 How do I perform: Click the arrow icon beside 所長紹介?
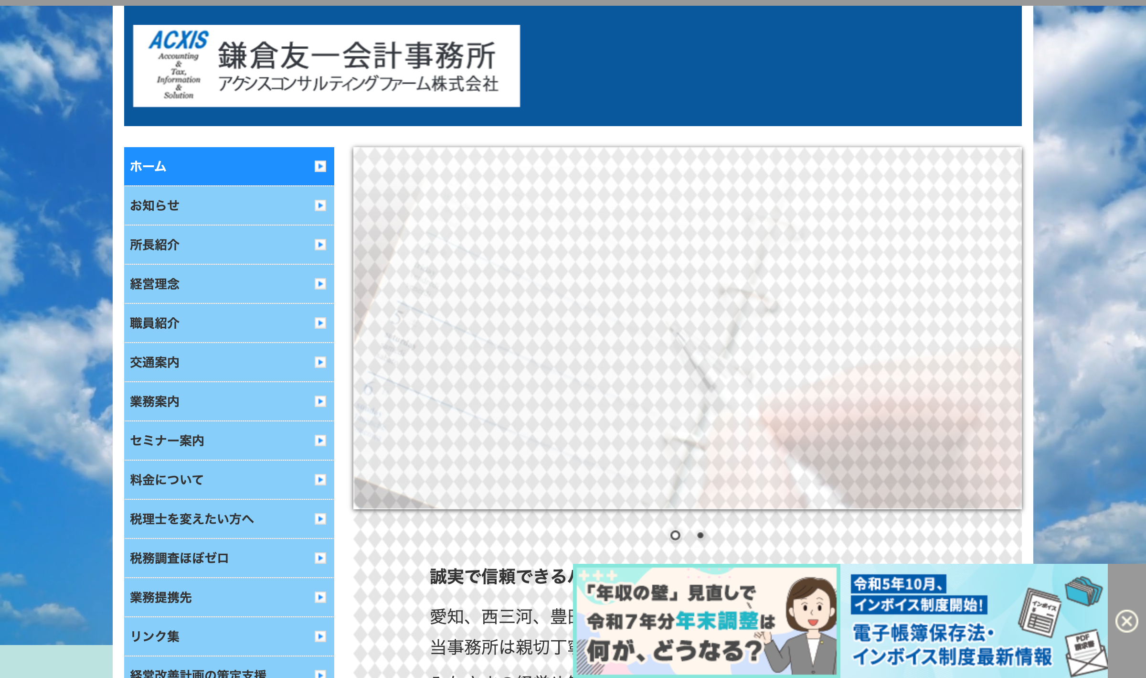point(320,245)
